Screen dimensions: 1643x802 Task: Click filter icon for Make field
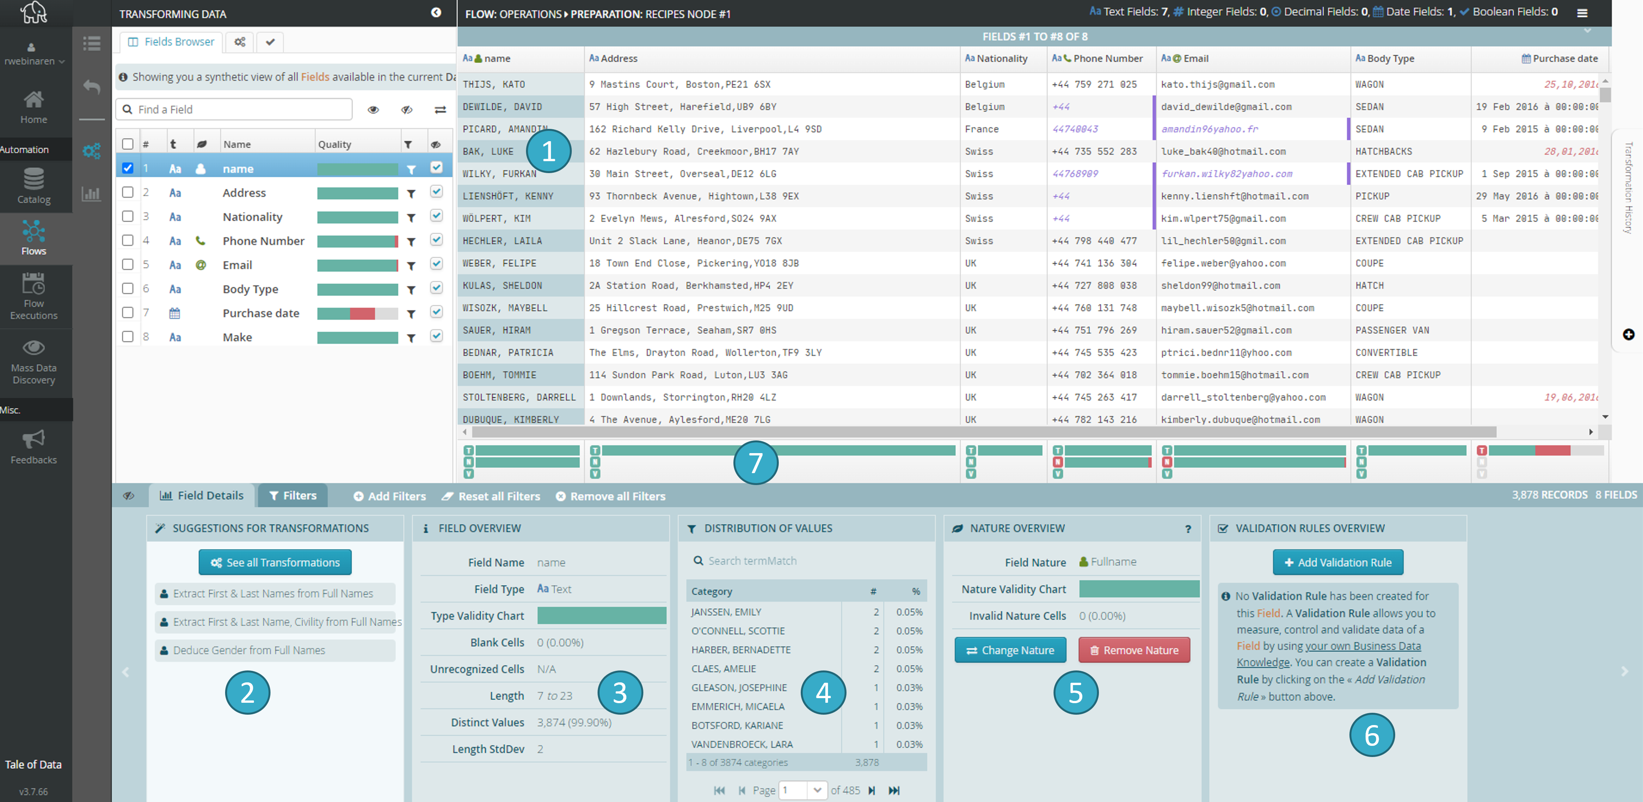click(x=411, y=338)
